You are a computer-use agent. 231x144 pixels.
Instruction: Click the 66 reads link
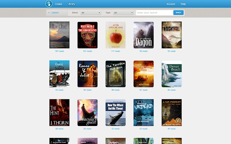click(x=172, y=90)
